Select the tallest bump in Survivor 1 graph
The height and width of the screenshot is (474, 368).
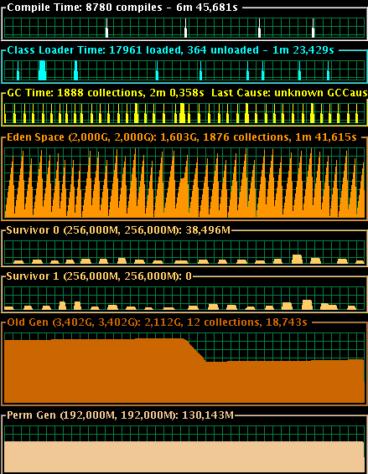(x=307, y=305)
